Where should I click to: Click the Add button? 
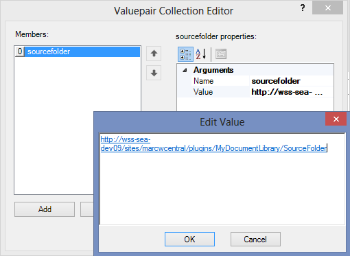[45, 209]
